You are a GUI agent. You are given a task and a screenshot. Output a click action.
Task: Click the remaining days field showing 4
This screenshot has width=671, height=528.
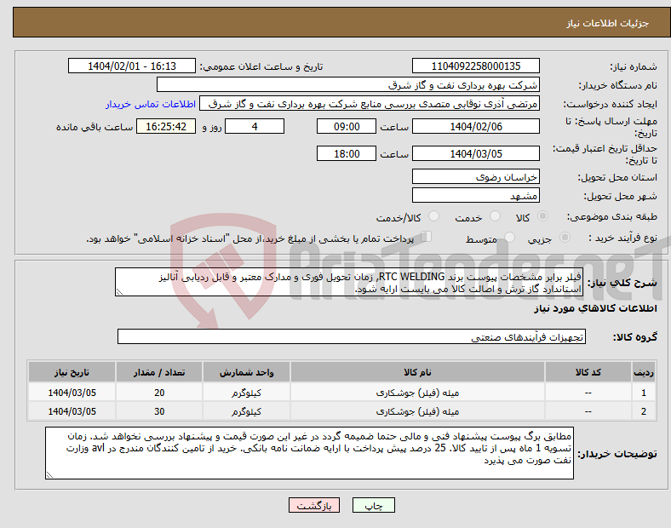pyautogui.click(x=255, y=126)
